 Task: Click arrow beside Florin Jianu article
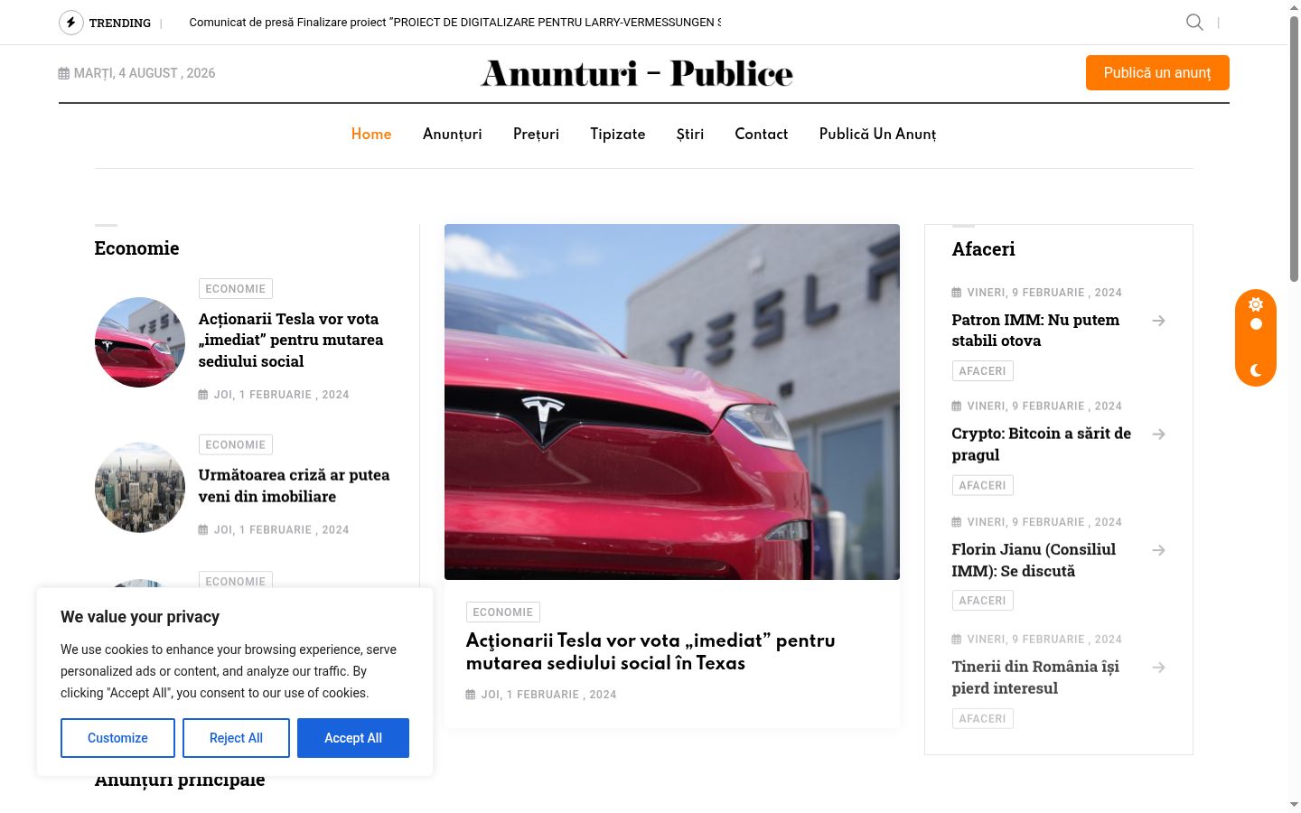pos(1159,550)
